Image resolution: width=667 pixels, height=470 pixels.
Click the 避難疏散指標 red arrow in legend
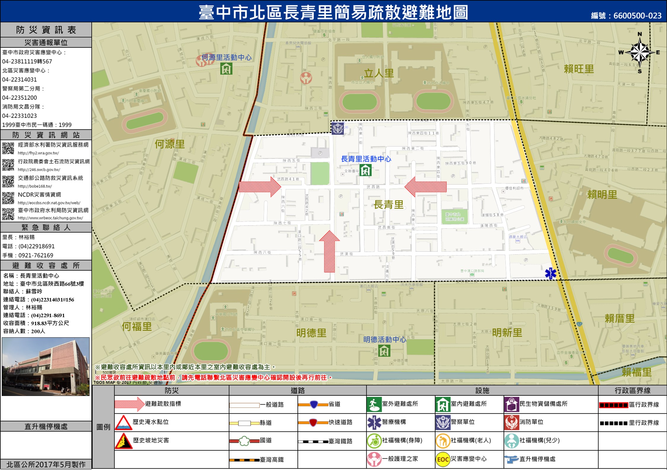tap(129, 404)
